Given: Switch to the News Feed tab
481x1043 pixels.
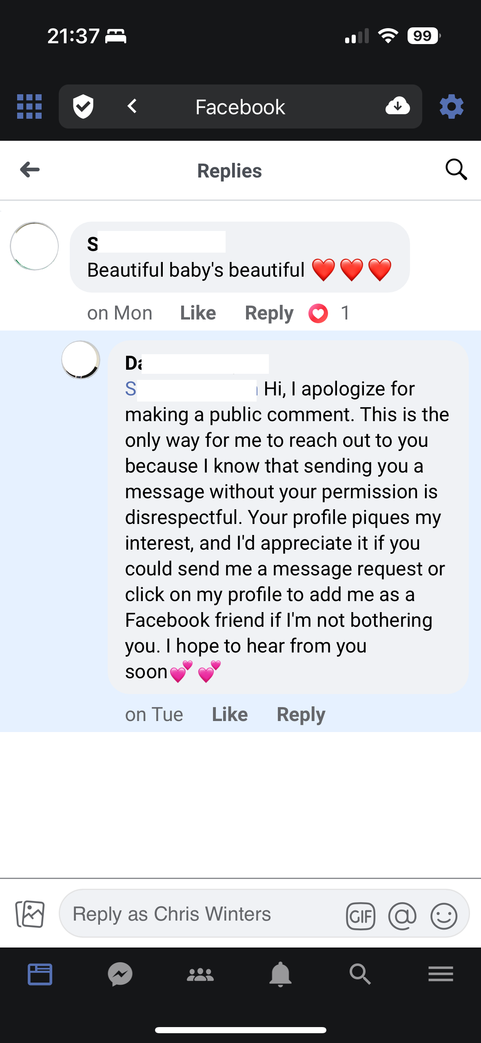Looking at the screenshot, I should [x=40, y=974].
